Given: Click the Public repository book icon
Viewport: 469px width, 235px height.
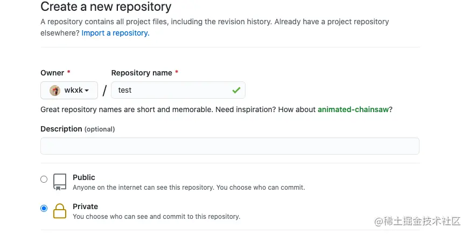Looking at the screenshot, I should click(x=59, y=182).
